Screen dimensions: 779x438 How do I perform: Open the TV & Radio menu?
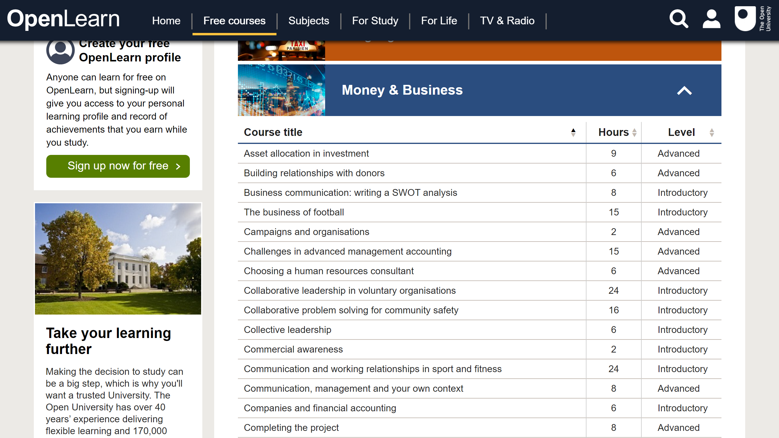tap(507, 21)
